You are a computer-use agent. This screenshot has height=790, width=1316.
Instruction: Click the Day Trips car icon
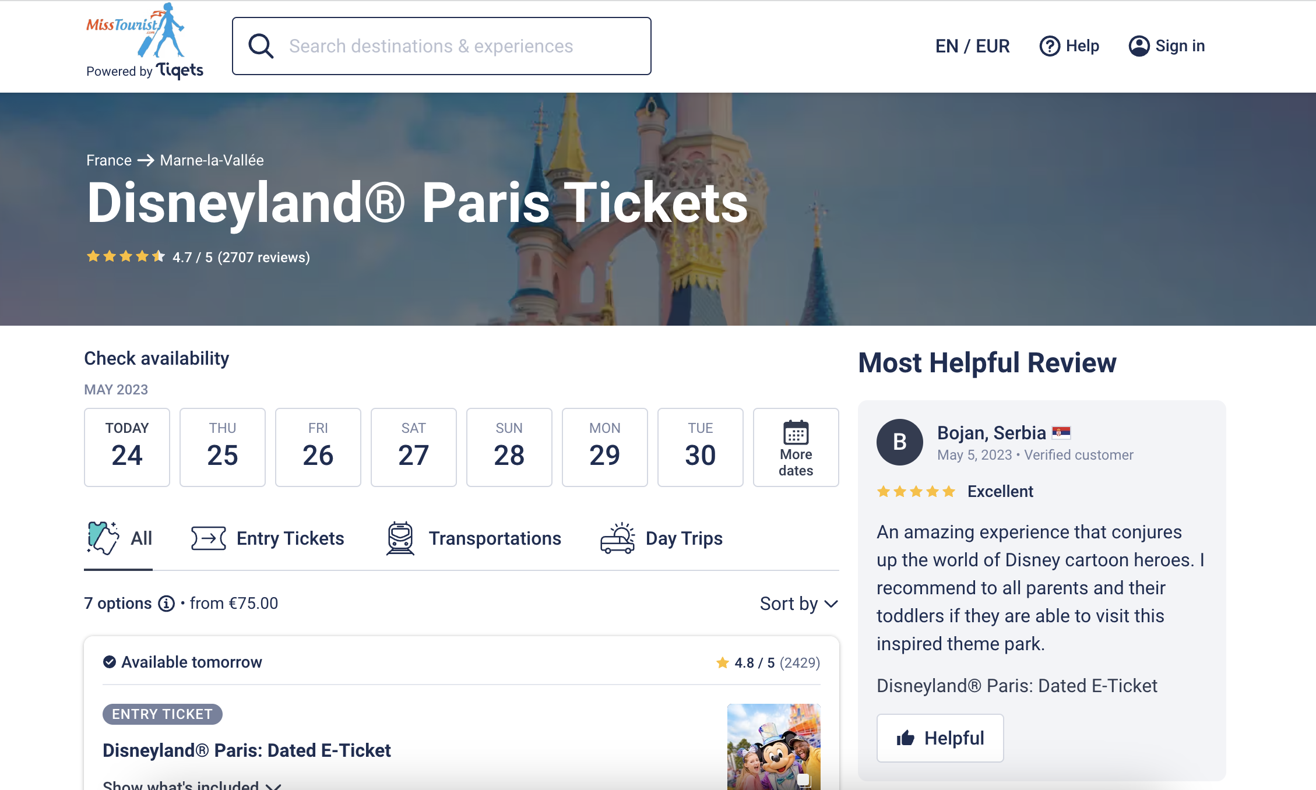[618, 538]
